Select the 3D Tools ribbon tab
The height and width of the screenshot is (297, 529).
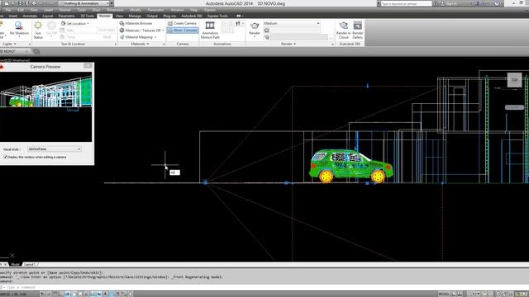tap(87, 16)
